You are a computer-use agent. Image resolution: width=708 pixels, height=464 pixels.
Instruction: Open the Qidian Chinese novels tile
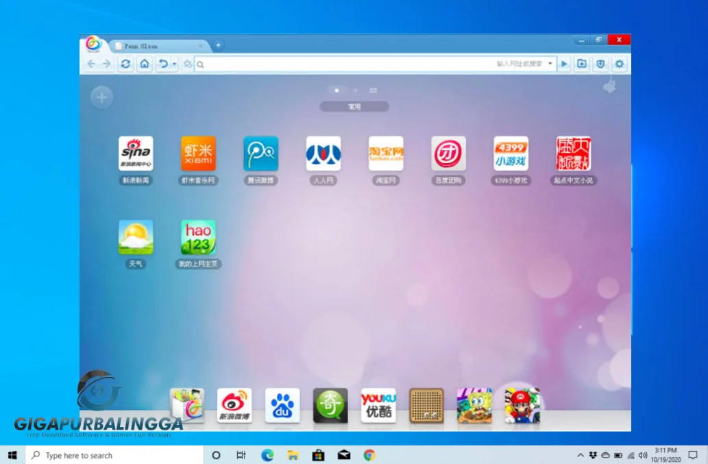(572, 154)
